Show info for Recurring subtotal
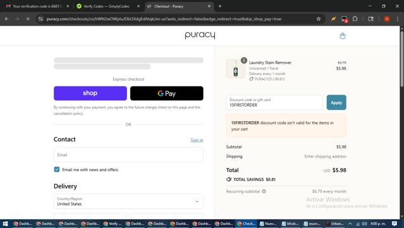The height and width of the screenshot is (228, 404). (264, 191)
